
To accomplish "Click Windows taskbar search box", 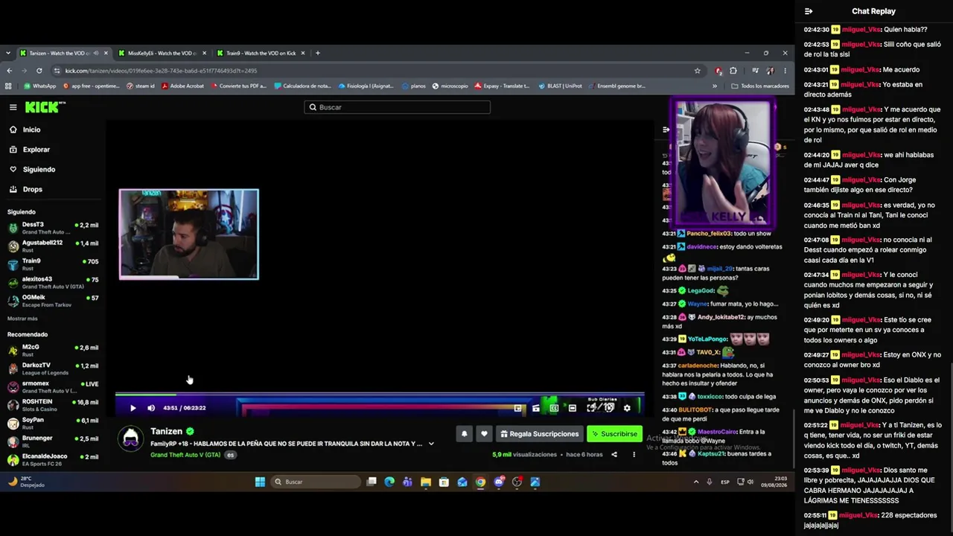I will point(316,482).
